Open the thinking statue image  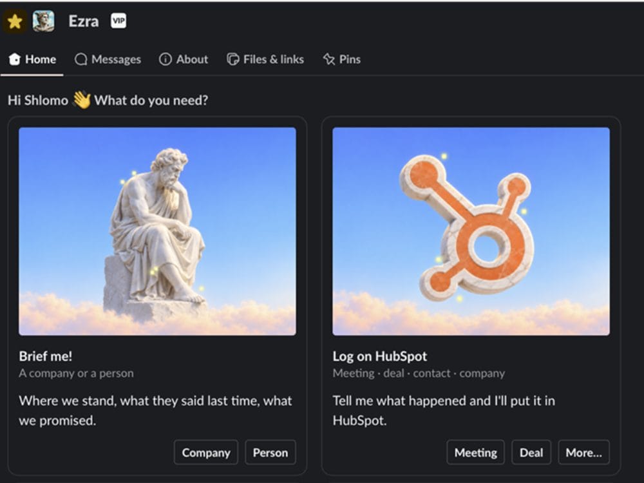[x=157, y=231]
